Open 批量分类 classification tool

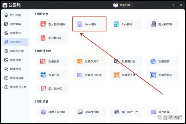click(53, 75)
